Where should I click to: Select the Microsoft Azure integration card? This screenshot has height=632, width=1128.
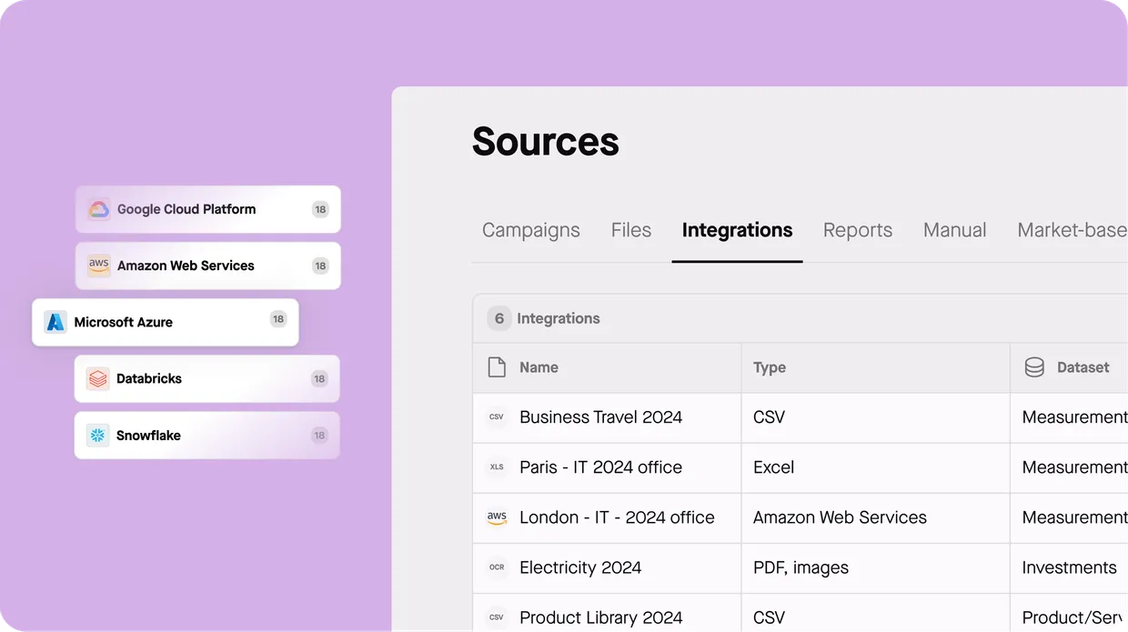165,322
